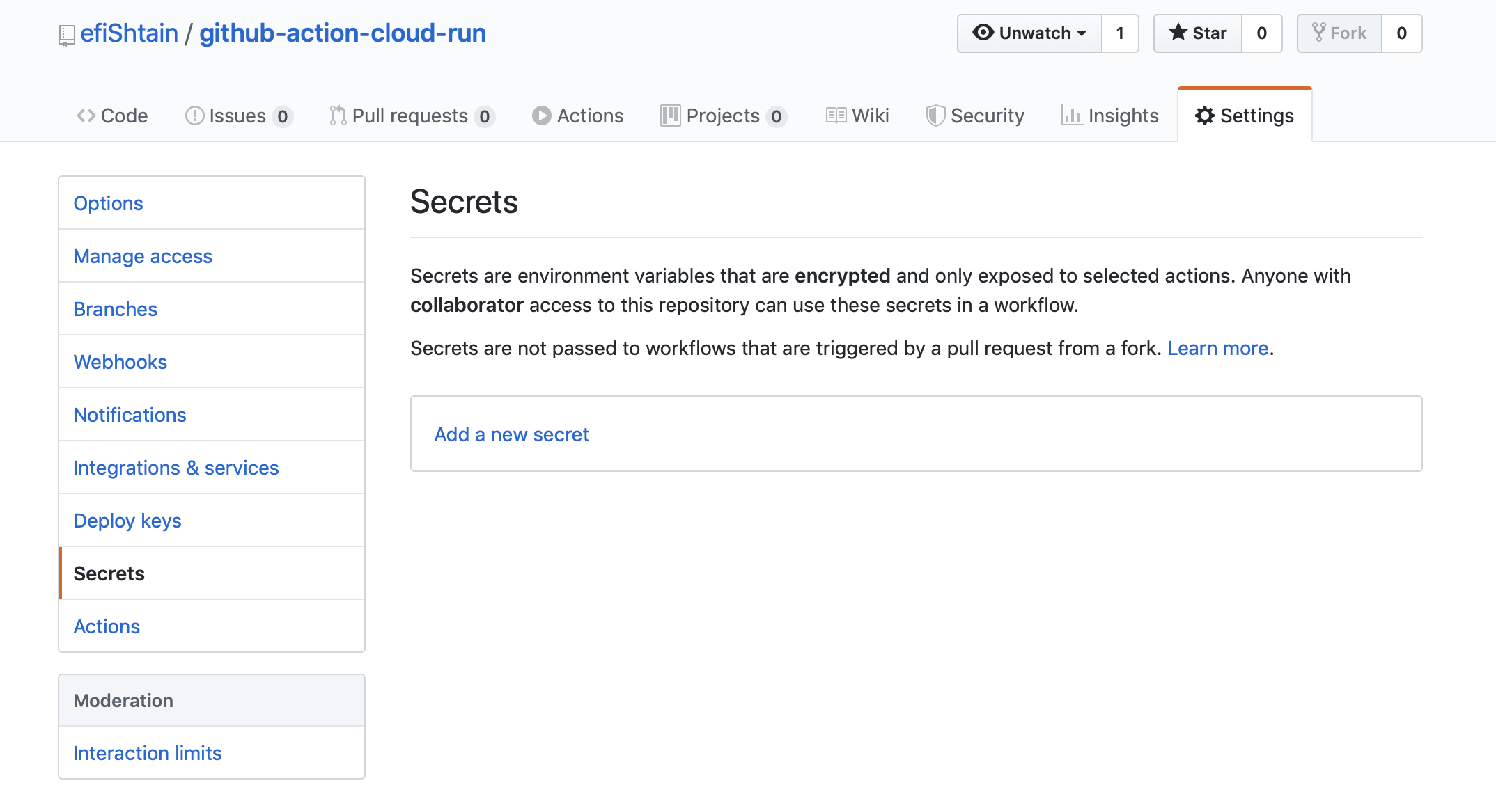View the Insights tab
This screenshot has height=799, width=1496.
point(1110,116)
